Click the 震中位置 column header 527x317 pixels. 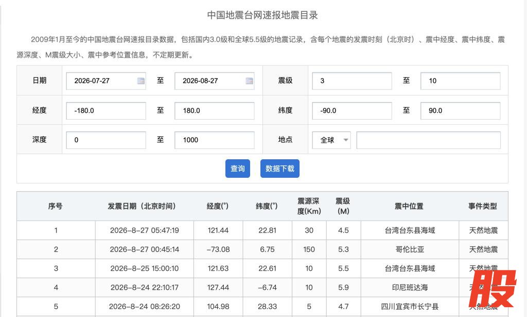tap(409, 206)
